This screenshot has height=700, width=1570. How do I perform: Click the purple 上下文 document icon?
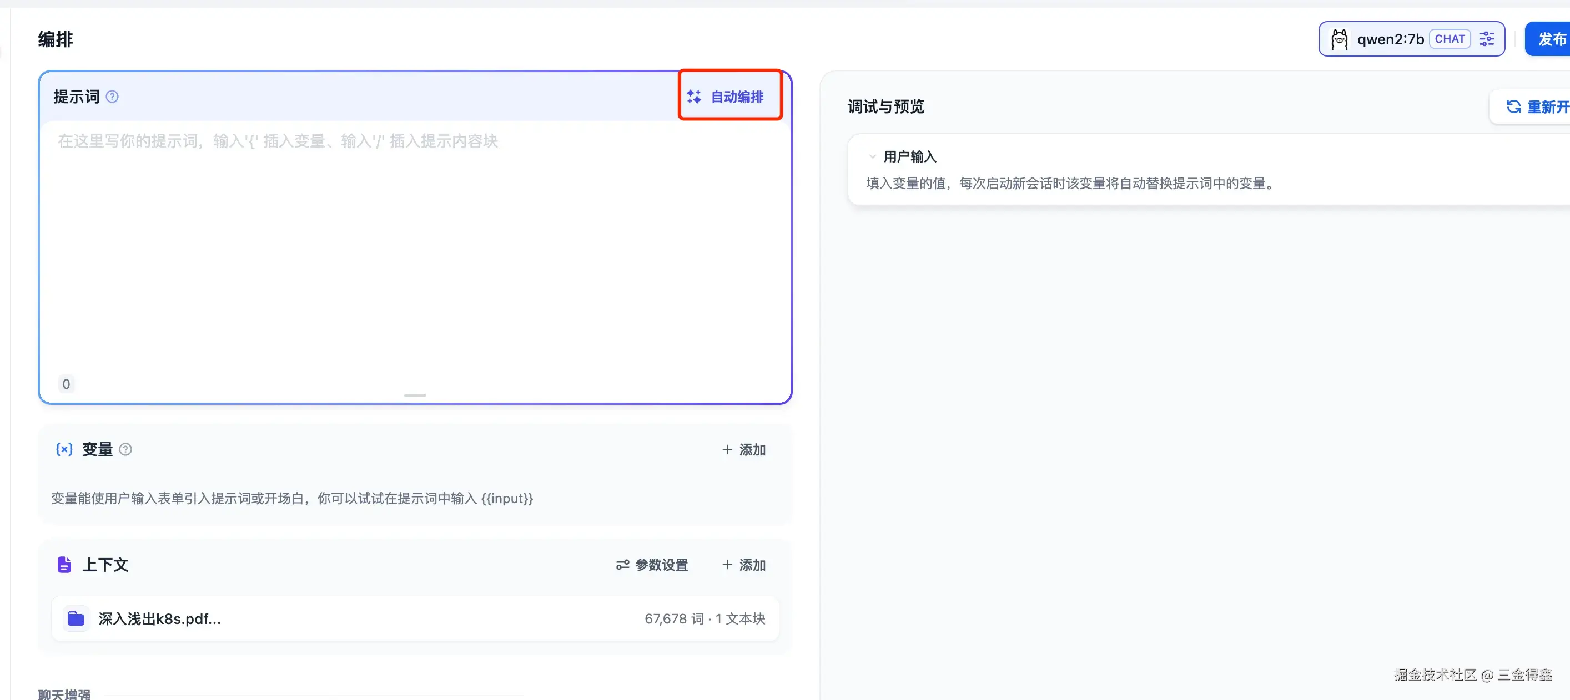pos(64,565)
